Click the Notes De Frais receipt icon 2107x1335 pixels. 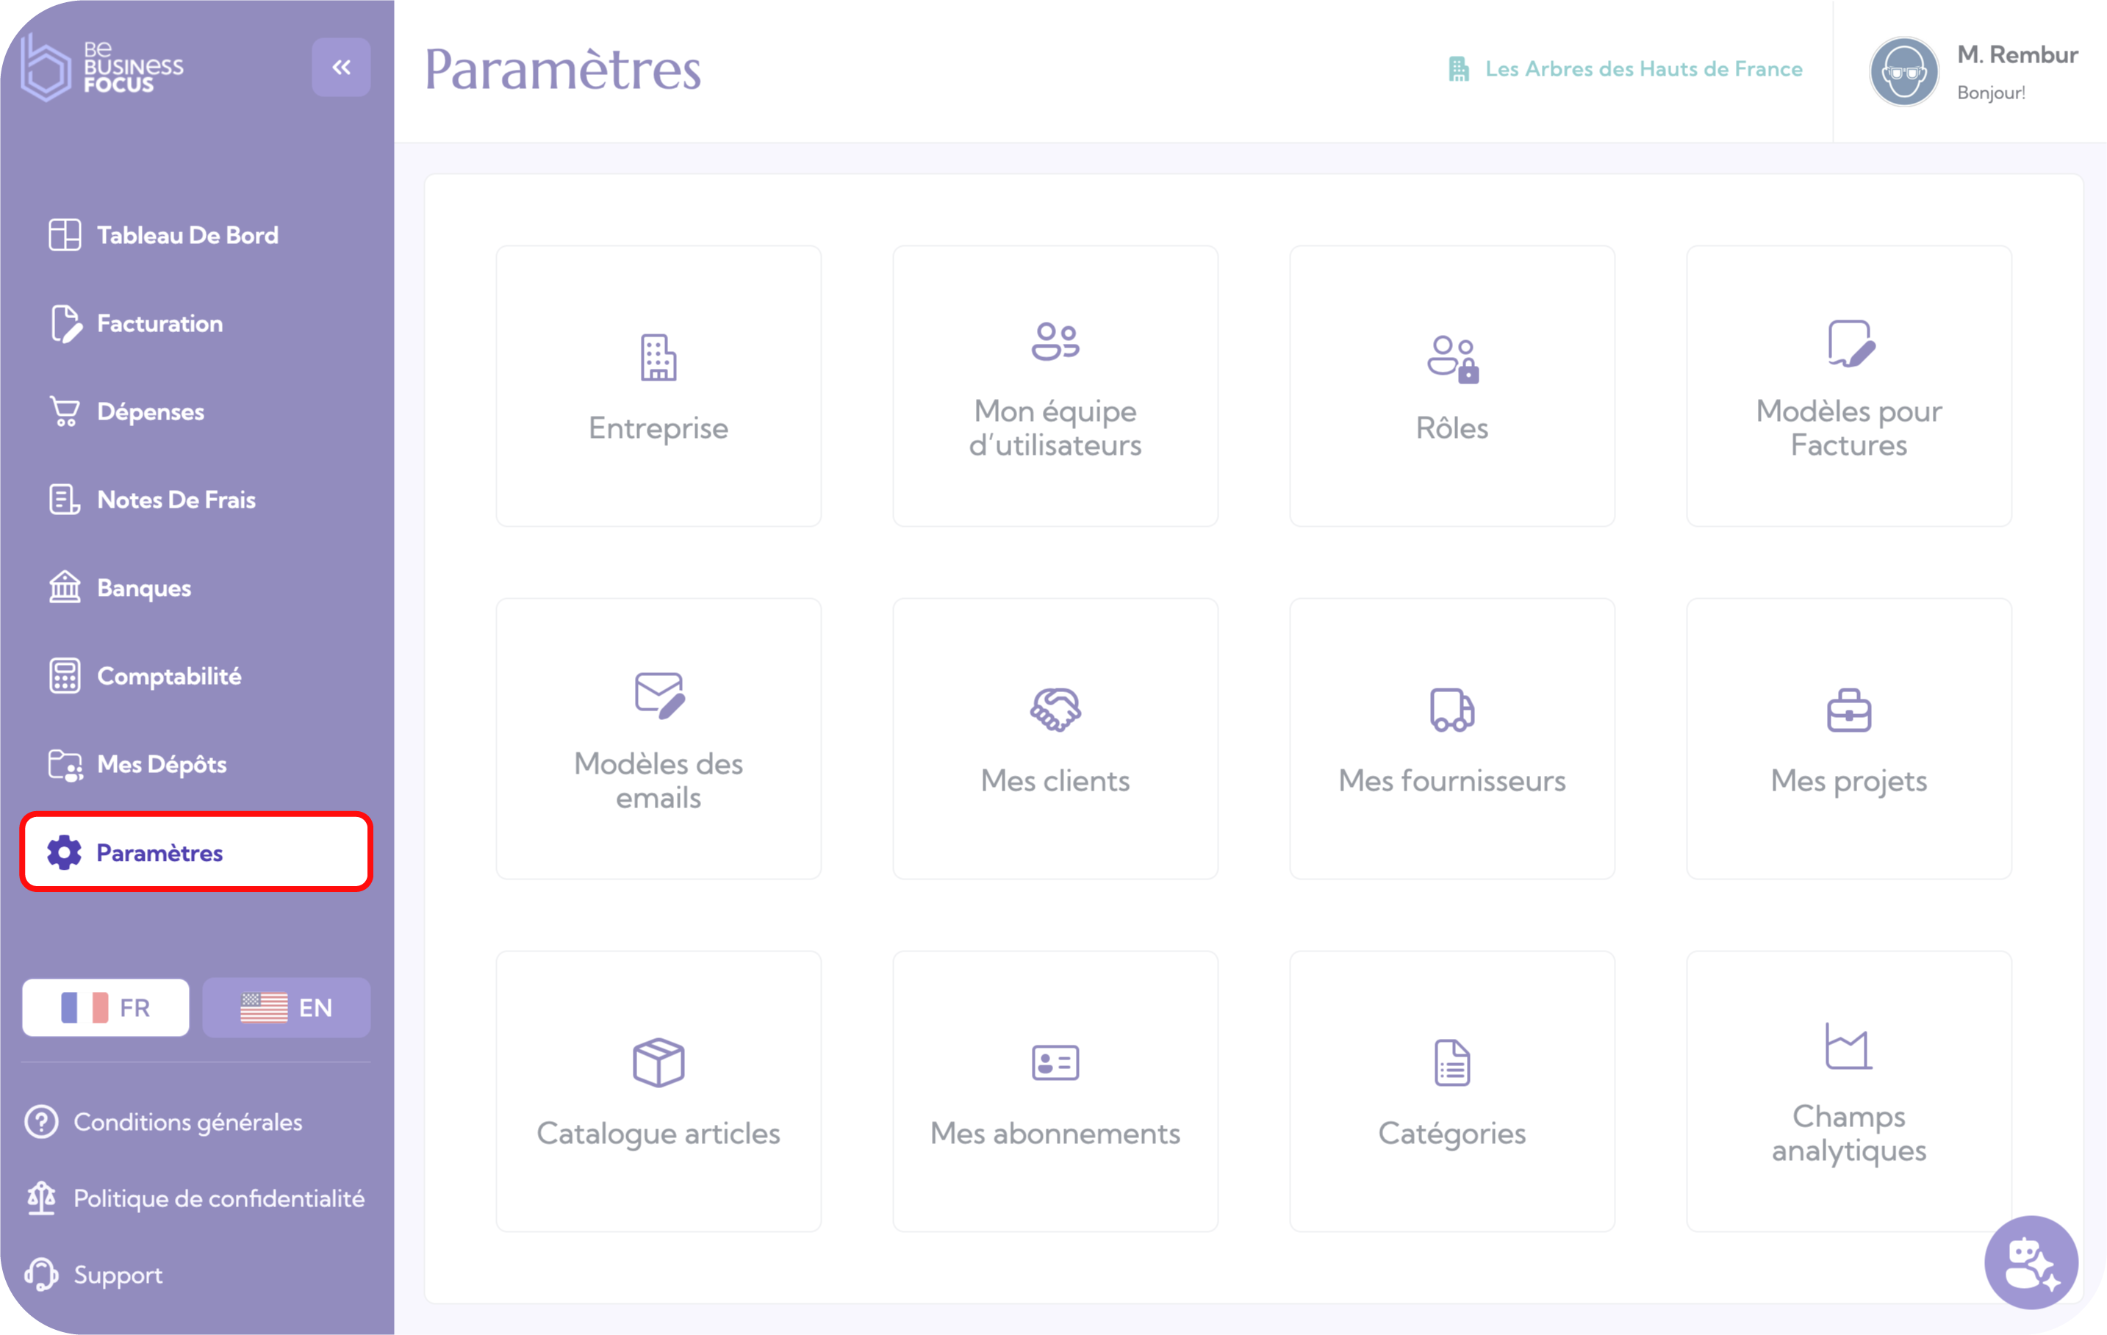click(x=65, y=500)
